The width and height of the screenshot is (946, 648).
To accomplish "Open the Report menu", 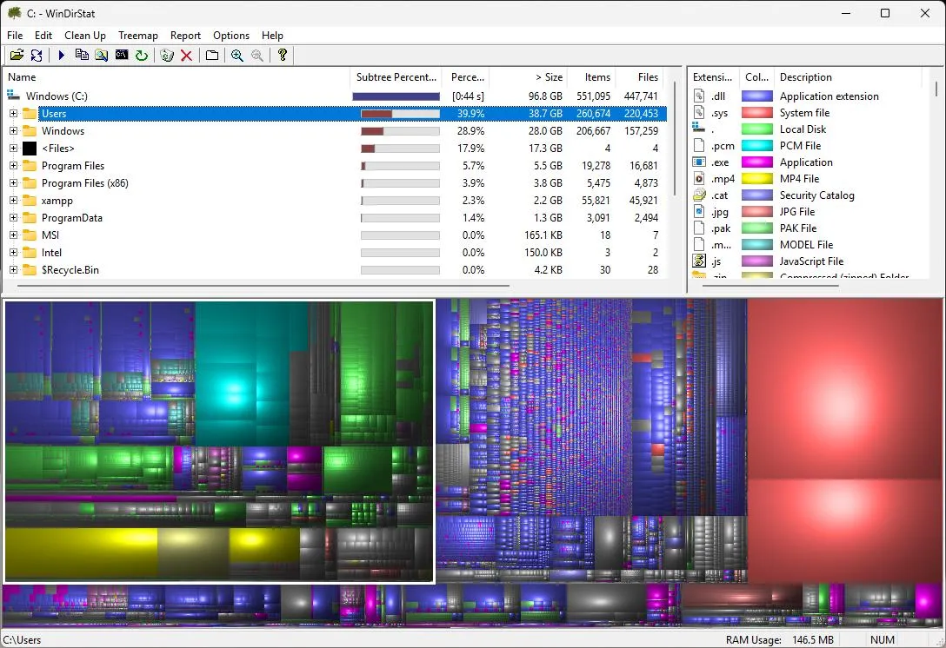I will 185,35.
